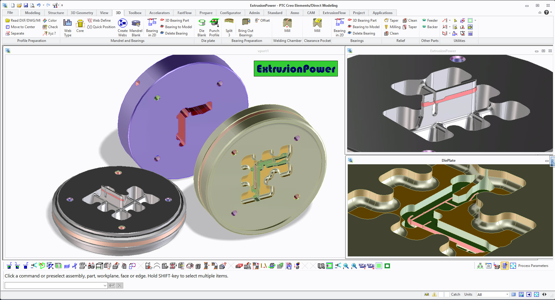This screenshot has height=300, width=555.
Task: Switch to the CAM tab
Action: 311,13
